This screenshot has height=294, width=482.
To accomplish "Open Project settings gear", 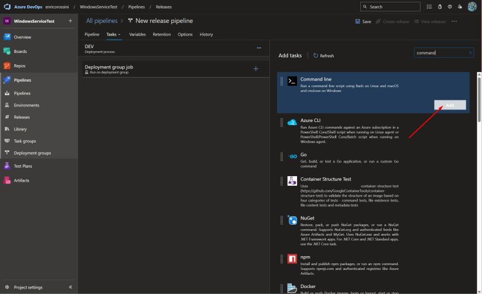I will (7, 287).
